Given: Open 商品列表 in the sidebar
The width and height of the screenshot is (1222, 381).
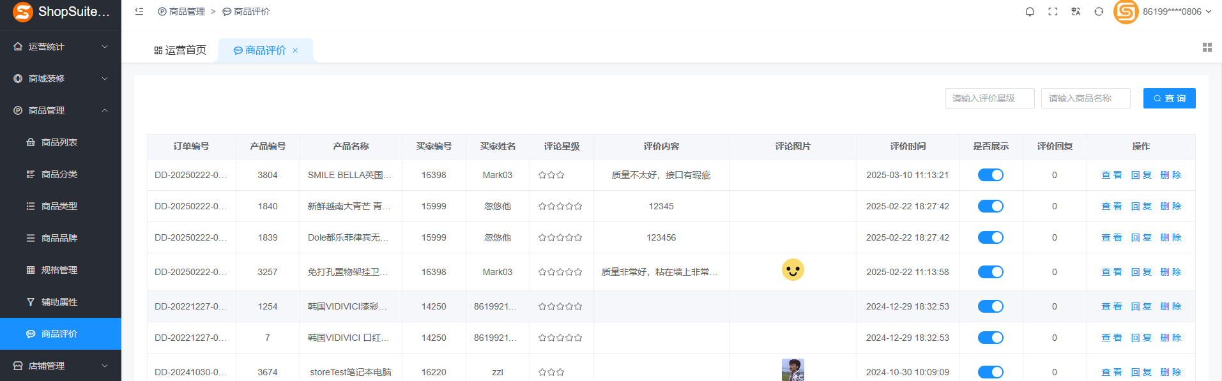Looking at the screenshot, I should tap(59, 142).
